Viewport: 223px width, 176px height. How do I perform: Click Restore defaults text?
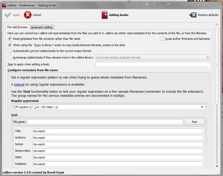(x=208, y=15)
